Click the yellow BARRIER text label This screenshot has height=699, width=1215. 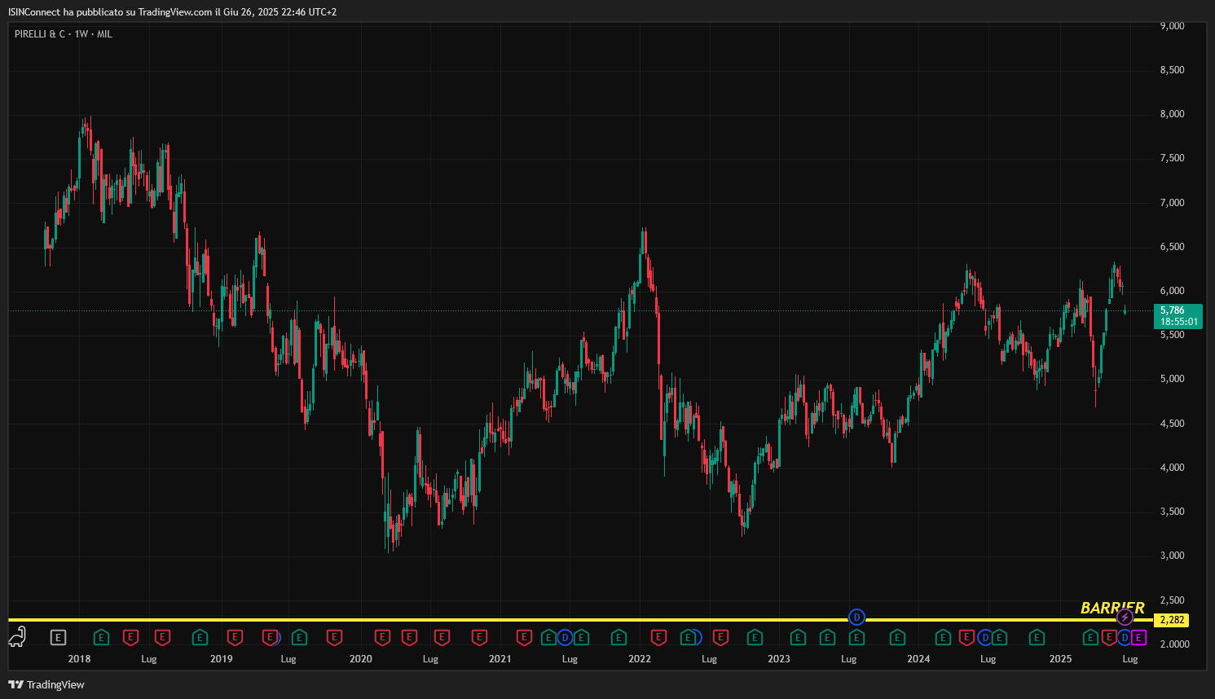pos(1112,608)
